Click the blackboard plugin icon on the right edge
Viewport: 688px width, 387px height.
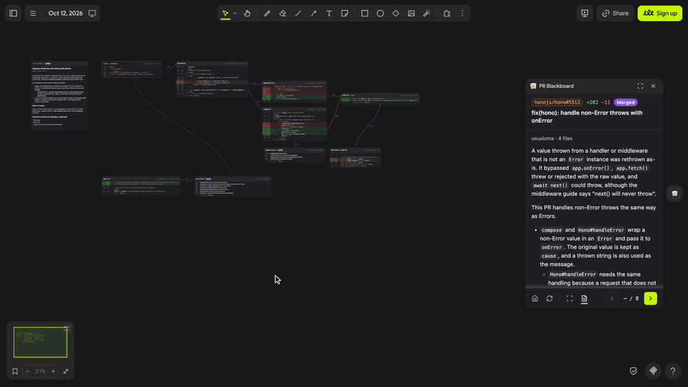[674, 193]
